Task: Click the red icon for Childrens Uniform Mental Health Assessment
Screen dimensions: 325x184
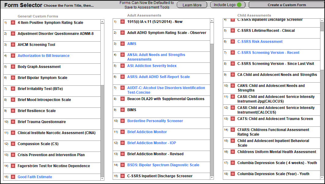Action: point(233,152)
